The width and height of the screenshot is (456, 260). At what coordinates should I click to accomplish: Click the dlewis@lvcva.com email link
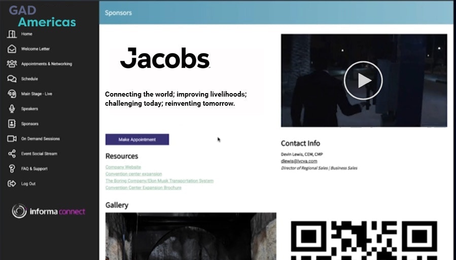pyautogui.click(x=299, y=161)
